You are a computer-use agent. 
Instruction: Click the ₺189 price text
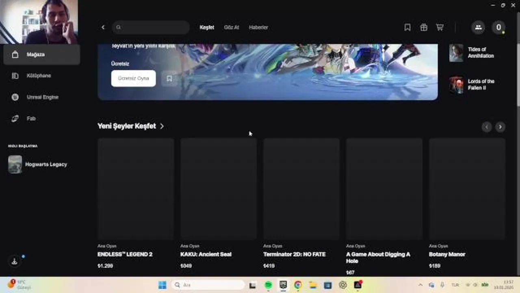[435, 266]
